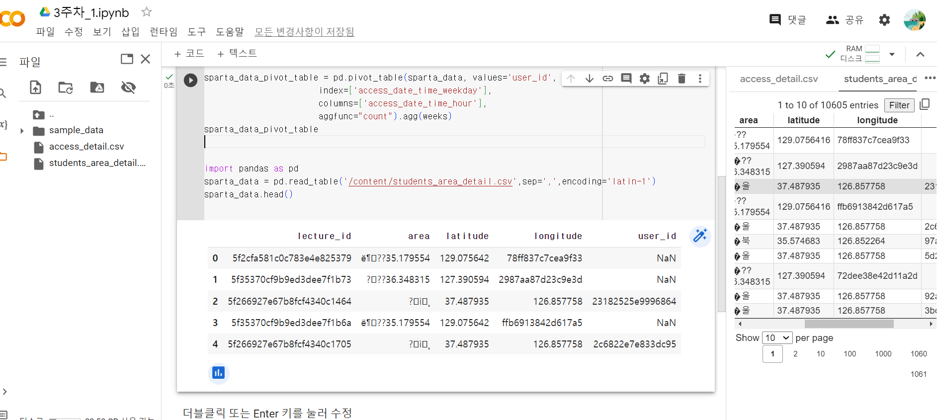Open students_area_detail file in tree
Screen dimensions: 937x420
click(97, 163)
